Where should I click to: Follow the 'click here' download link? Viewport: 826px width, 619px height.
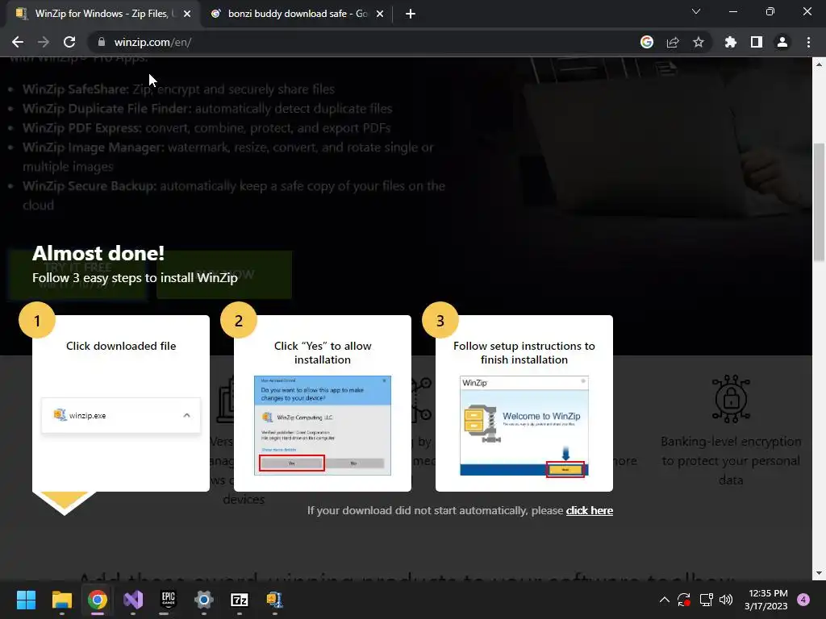590,510
